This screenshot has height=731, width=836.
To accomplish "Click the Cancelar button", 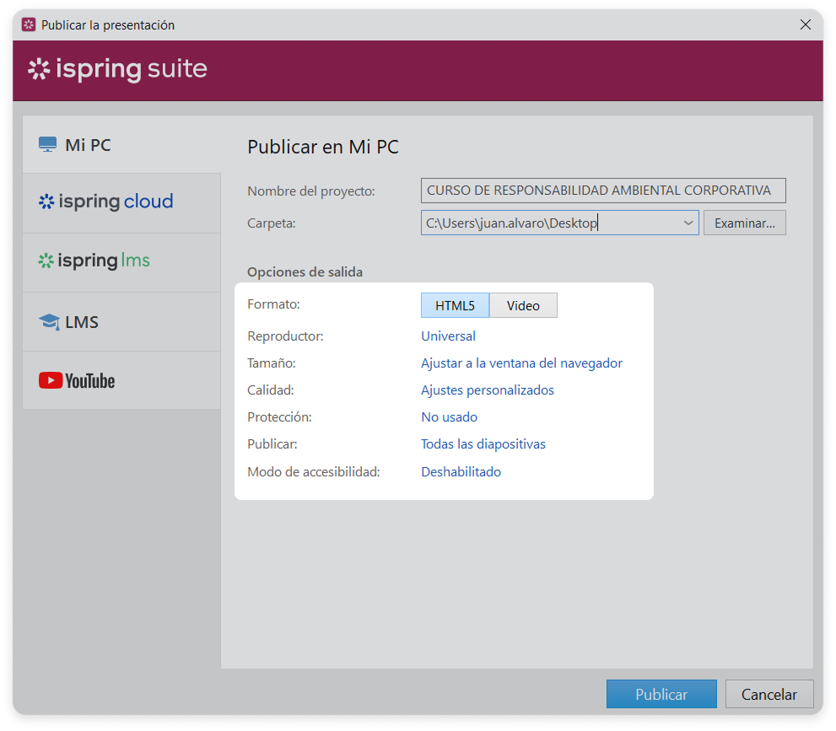I will pos(769,695).
